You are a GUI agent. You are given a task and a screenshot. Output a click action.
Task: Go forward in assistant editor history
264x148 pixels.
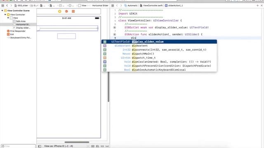pyautogui.click(x=121, y=5)
